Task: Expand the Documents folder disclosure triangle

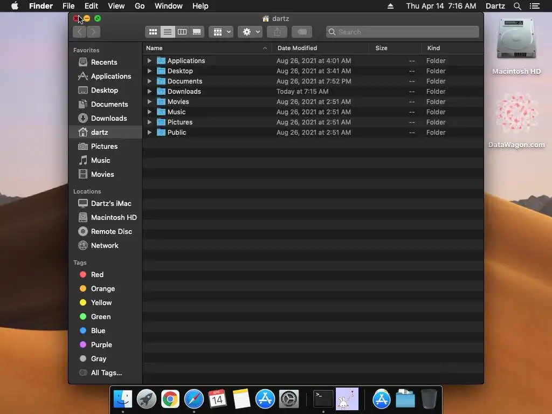Action: [149, 81]
